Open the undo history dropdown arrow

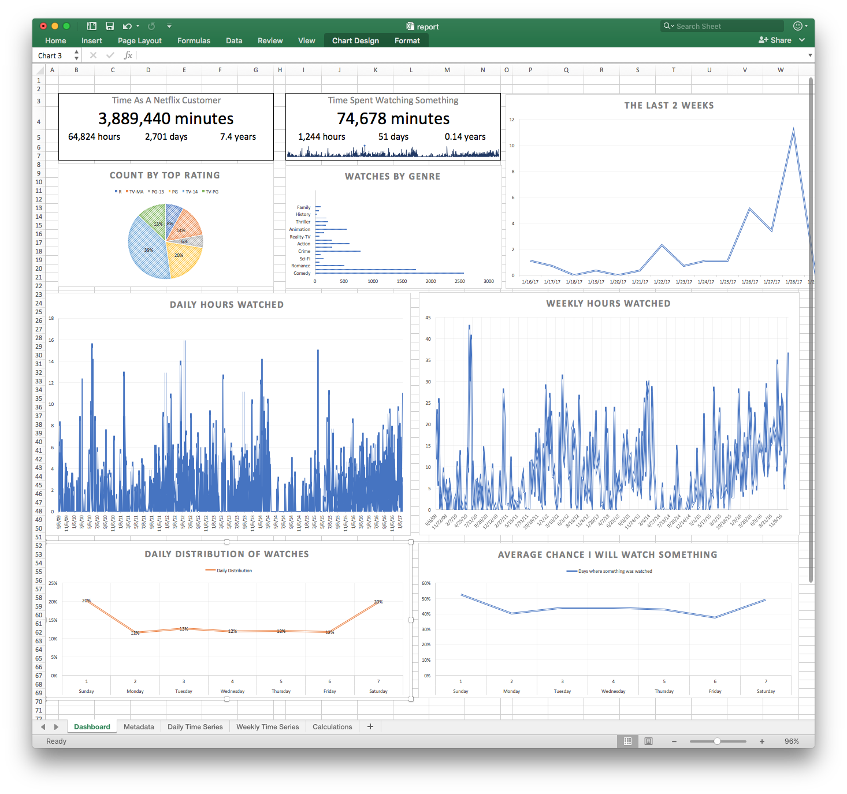point(138,26)
